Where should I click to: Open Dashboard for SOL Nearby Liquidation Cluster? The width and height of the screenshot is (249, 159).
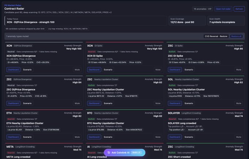(x=175, y=103)
